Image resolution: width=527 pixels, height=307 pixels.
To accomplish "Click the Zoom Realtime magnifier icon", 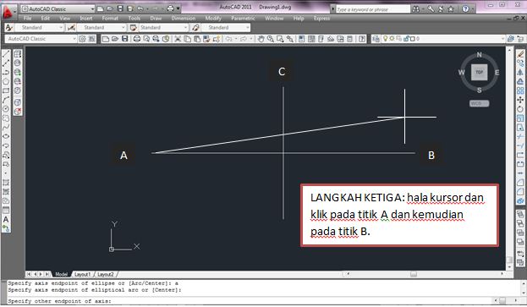I will (x=270, y=39).
